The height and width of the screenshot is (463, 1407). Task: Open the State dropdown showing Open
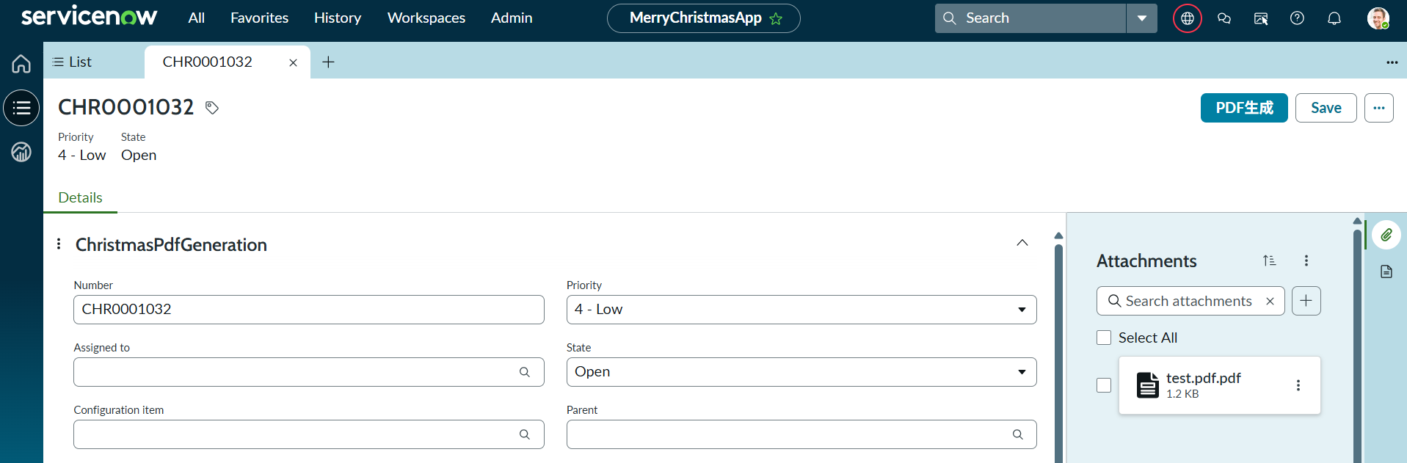(x=801, y=372)
